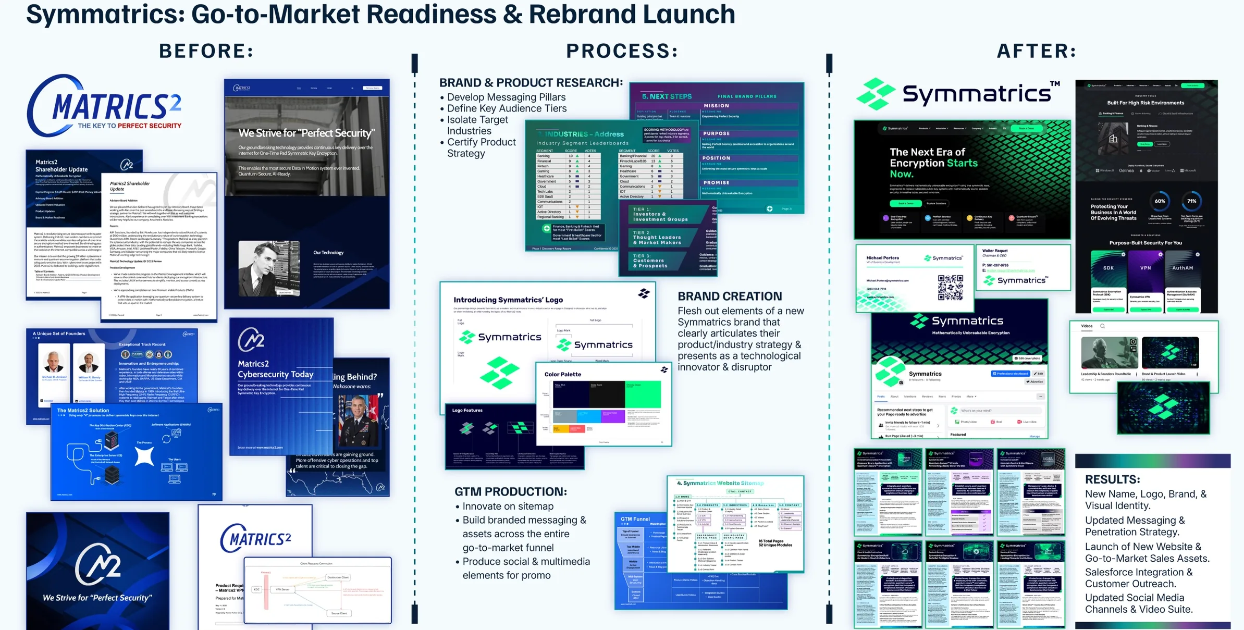
Task: Click the Photo/video icon in the page composer
Action: pos(957,422)
